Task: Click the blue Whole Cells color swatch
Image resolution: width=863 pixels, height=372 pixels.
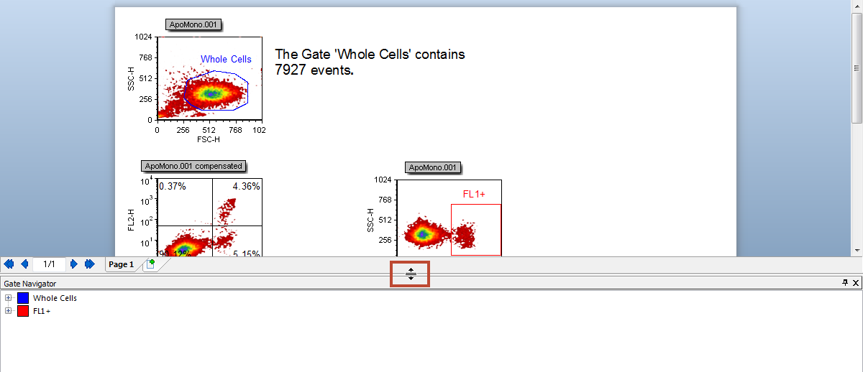Action: click(23, 298)
